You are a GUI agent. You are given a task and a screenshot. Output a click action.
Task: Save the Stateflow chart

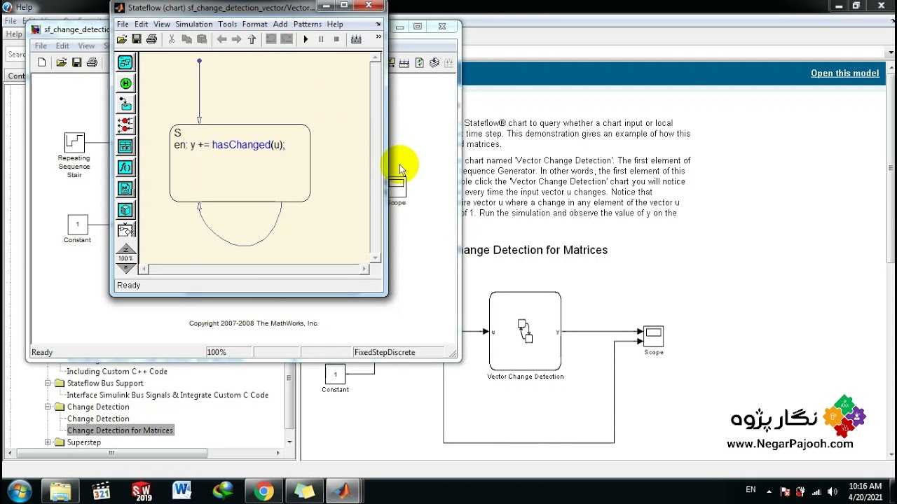(x=137, y=39)
